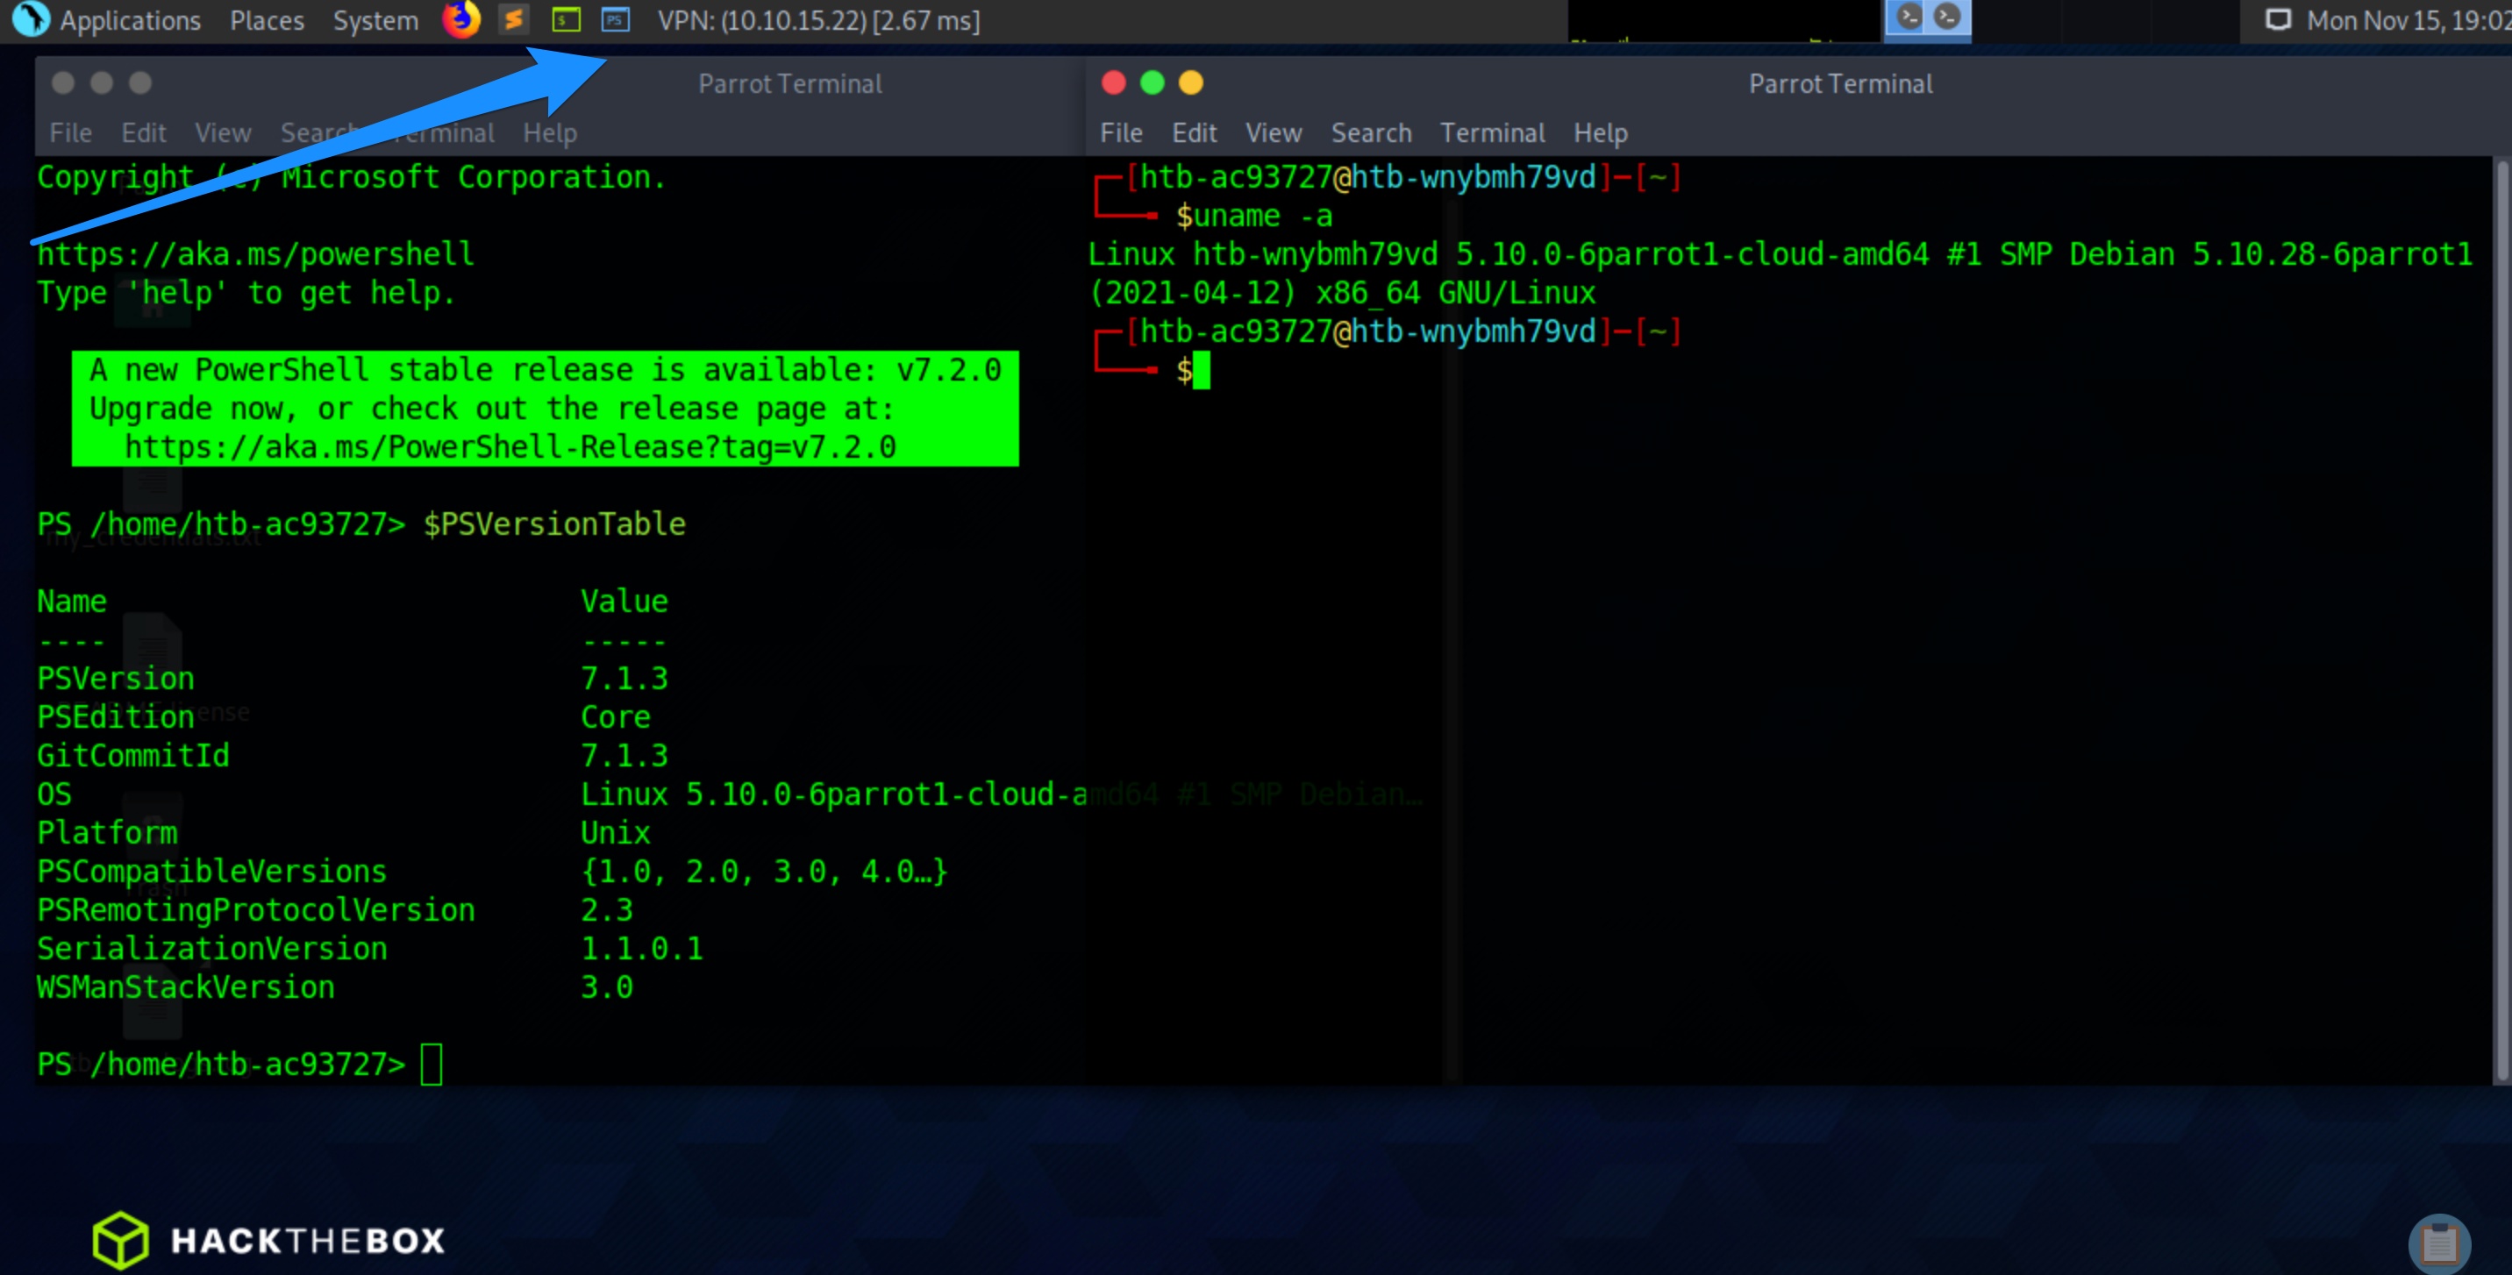Click green button on right Parrot Terminal
The height and width of the screenshot is (1275, 2512).
click(1152, 82)
